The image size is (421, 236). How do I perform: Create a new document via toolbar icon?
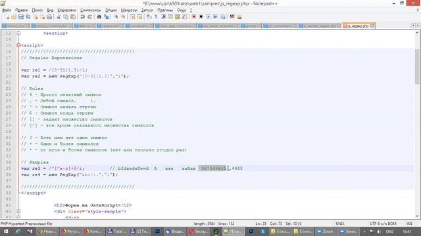(7, 17)
